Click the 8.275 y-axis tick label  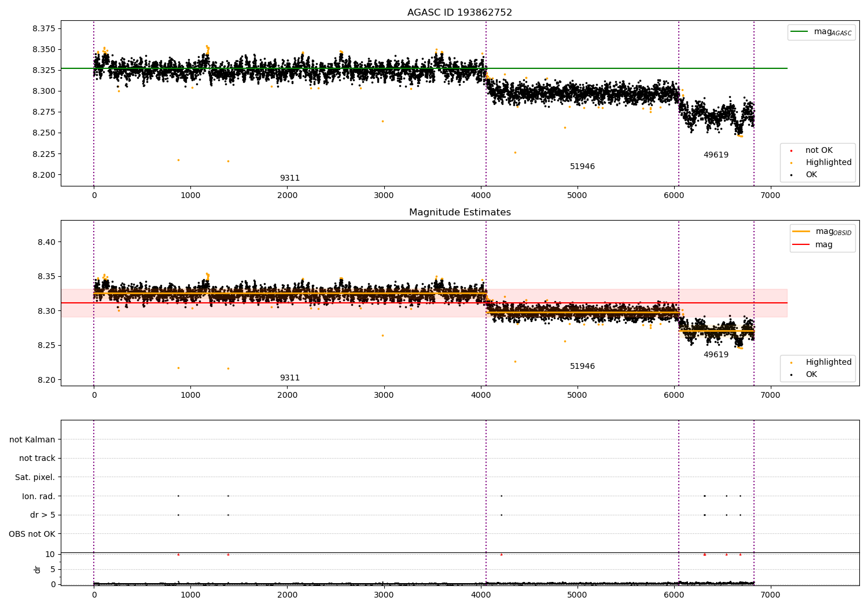pos(43,112)
